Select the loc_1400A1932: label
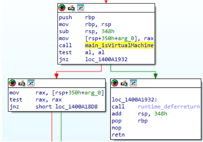The image size is (203, 142). [134, 100]
